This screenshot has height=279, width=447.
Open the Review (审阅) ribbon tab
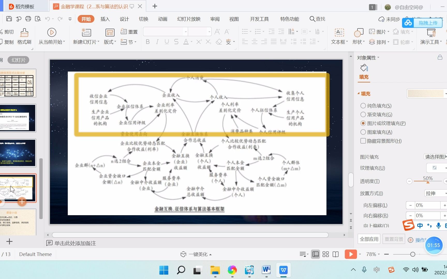tap(215, 19)
